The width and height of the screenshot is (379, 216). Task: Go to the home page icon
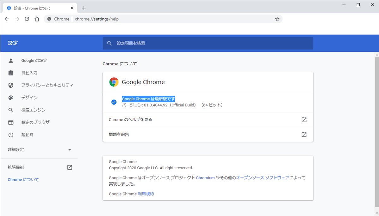[37, 19]
